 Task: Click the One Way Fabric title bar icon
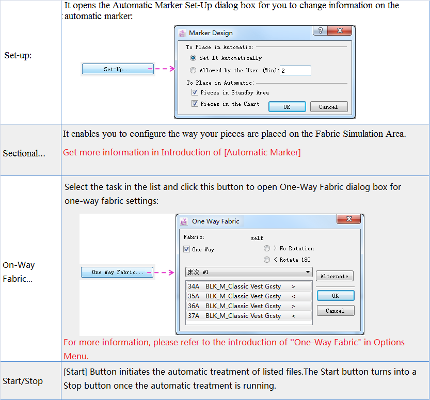point(183,221)
